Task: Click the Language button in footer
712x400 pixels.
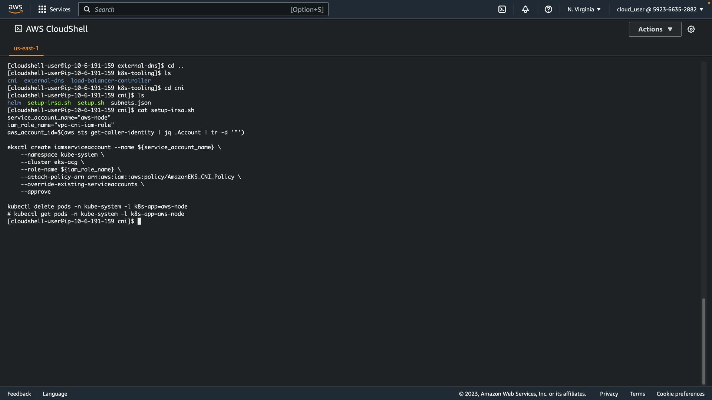Action: pyautogui.click(x=55, y=394)
